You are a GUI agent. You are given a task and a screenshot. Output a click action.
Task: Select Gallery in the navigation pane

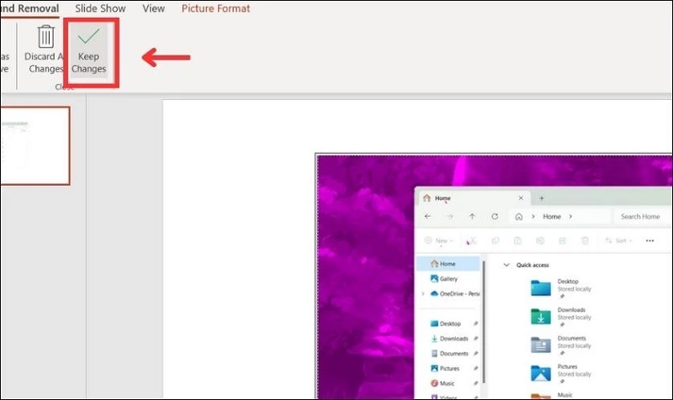(448, 278)
